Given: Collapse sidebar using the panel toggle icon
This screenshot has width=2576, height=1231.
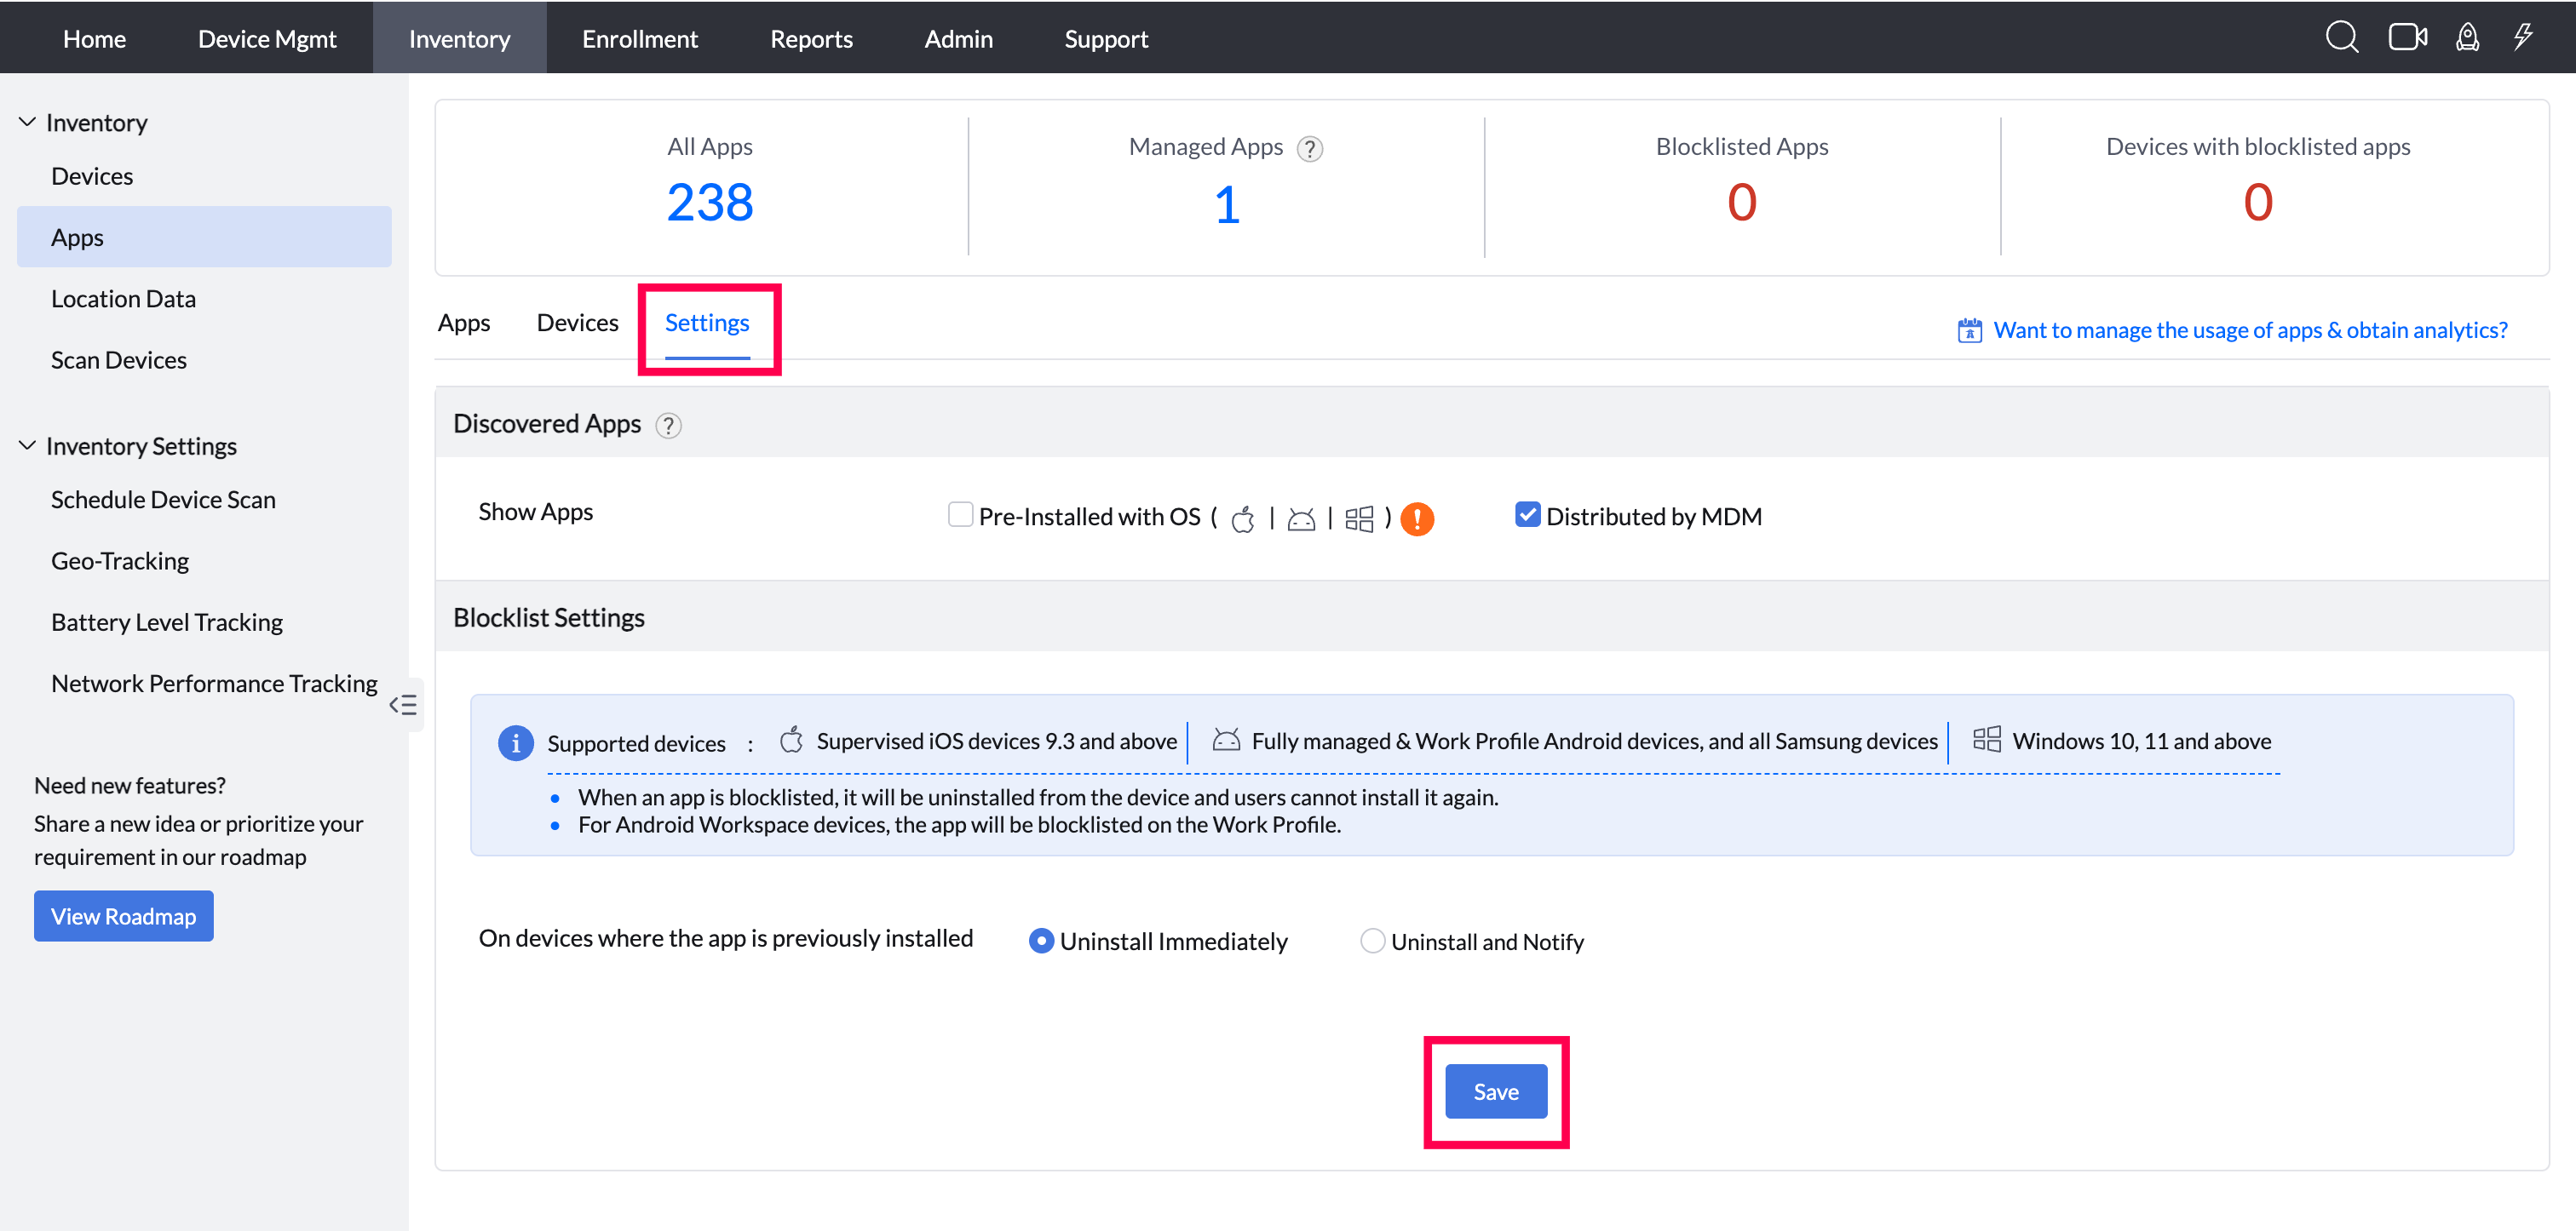Looking at the screenshot, I should [403, 706].
